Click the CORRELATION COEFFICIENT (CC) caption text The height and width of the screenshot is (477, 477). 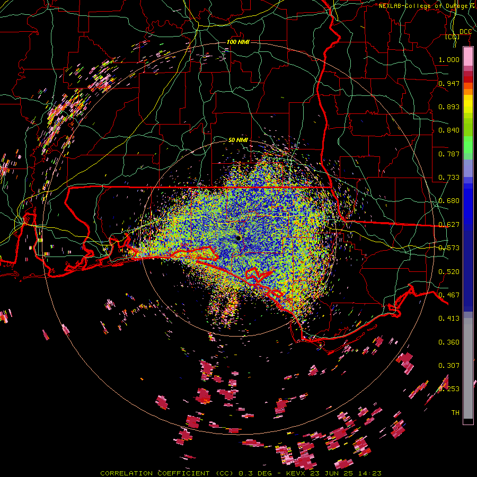click(x=168, y=473)
